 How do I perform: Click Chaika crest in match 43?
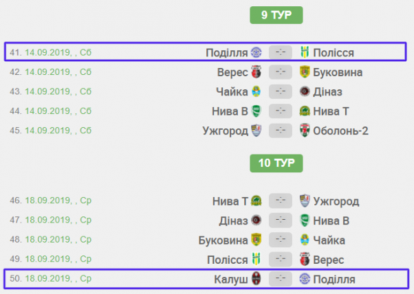click(x=256, y=91)
